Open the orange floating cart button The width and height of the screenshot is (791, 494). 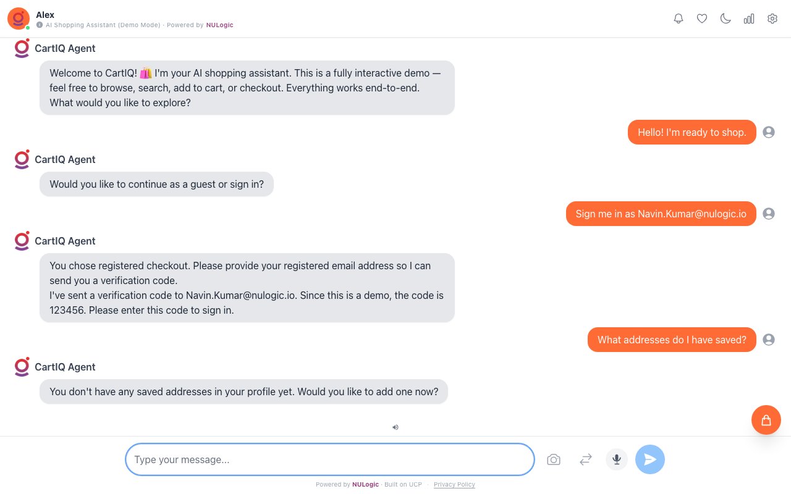click(766, 420)
